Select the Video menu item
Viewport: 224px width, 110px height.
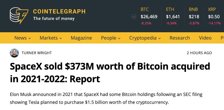pyautogui.click(x=205, y=38)
